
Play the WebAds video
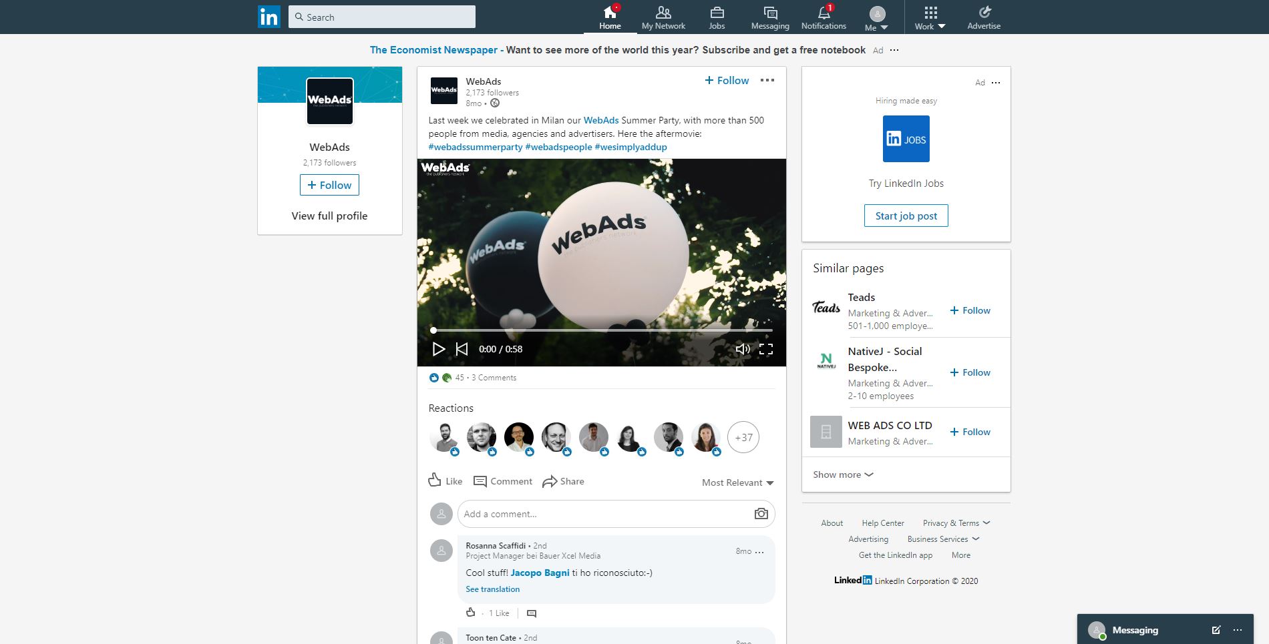[x=438, y=349]
